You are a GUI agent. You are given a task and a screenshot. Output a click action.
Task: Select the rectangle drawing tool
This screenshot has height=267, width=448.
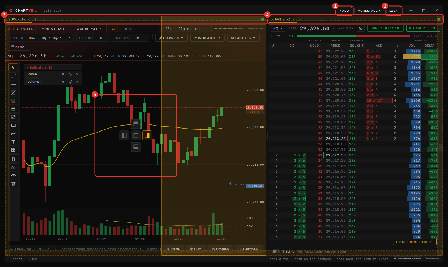[13, 125]
